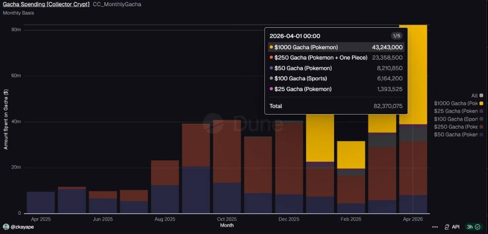This screenshot has height=234, width=488.
Task: Click the Sep 2025 bar's blue segment
Action: click(196, 190)
